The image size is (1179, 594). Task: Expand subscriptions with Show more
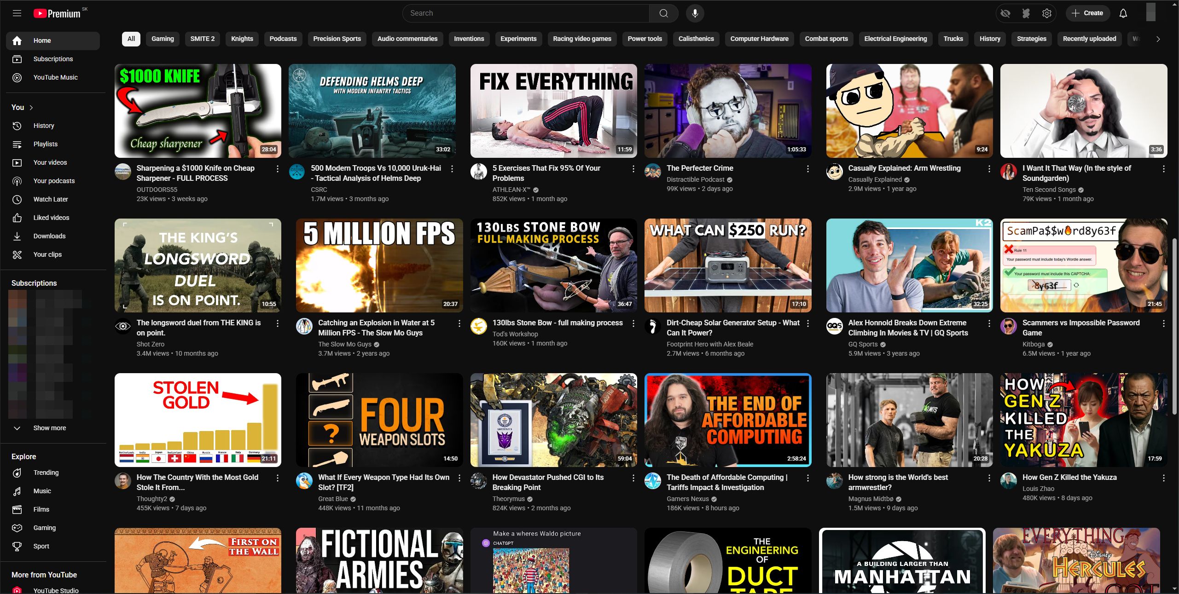pos(53,428)
